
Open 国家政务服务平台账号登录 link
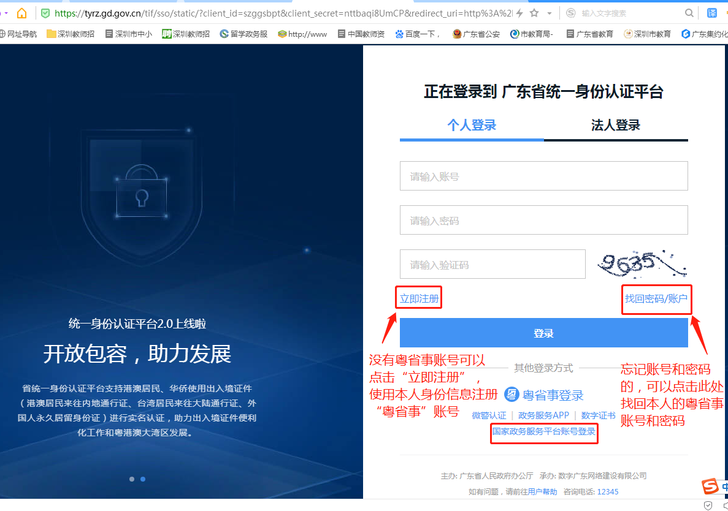[543, 433]
